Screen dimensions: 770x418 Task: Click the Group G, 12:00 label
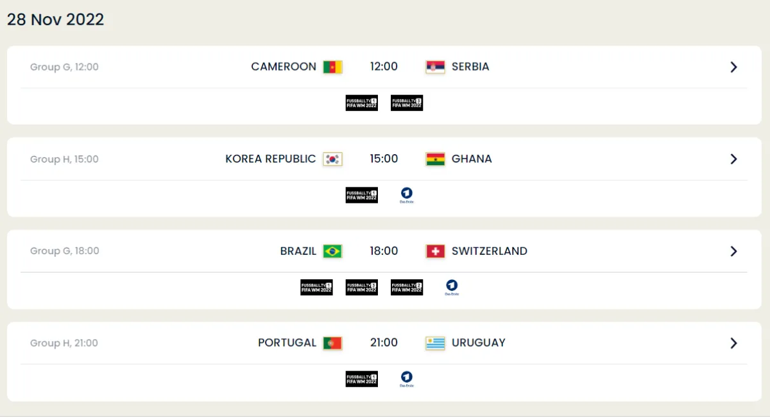point(64,67)
